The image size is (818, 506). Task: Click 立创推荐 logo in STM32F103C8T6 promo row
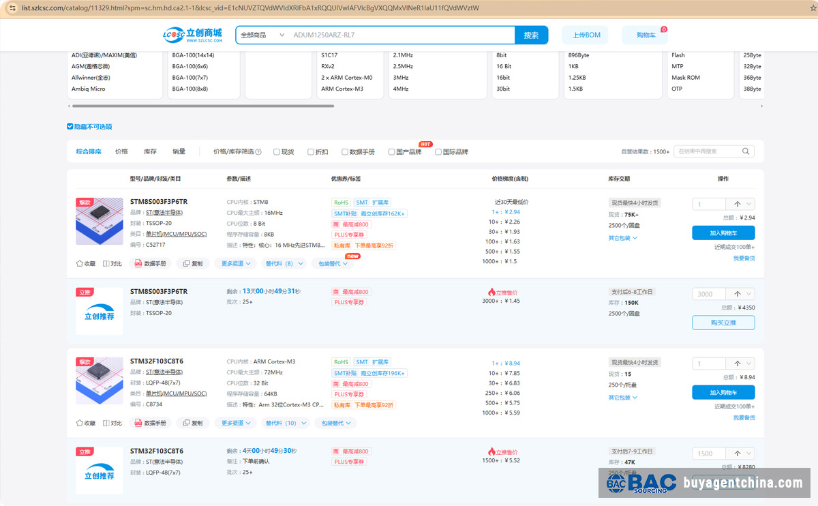pos(100,471)
